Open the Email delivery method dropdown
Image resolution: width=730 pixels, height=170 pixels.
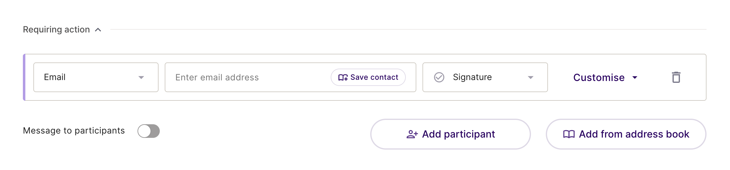[96, 77]
